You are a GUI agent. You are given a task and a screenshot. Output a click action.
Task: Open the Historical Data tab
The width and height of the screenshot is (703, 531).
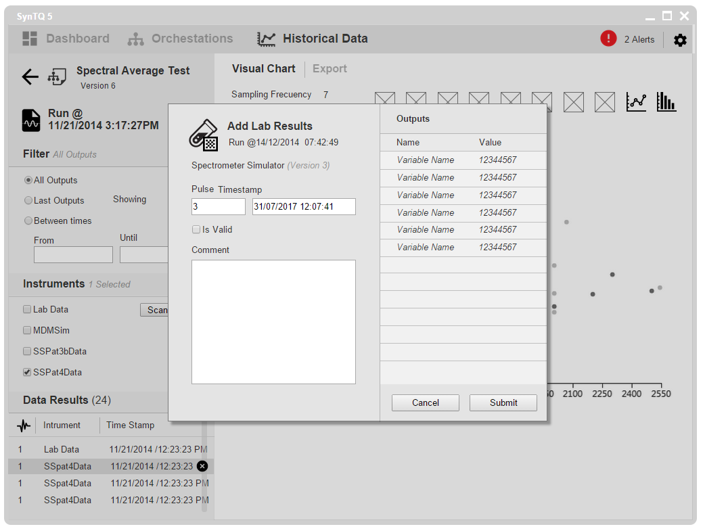313,39
